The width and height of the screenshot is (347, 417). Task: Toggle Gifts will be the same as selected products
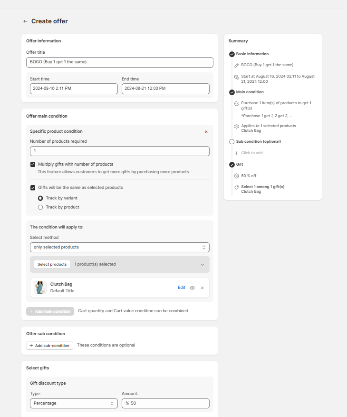[x=33, y=188]
